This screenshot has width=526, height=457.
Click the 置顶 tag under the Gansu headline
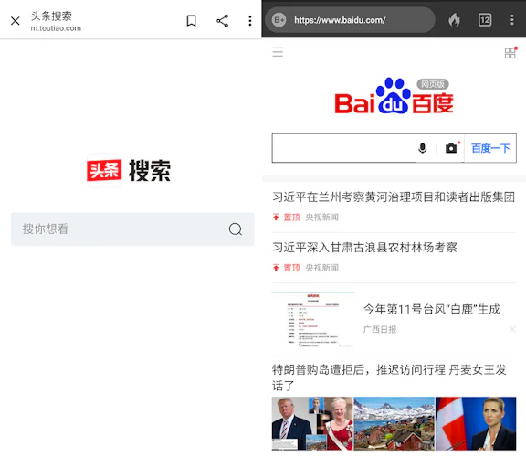coord(291,268)
